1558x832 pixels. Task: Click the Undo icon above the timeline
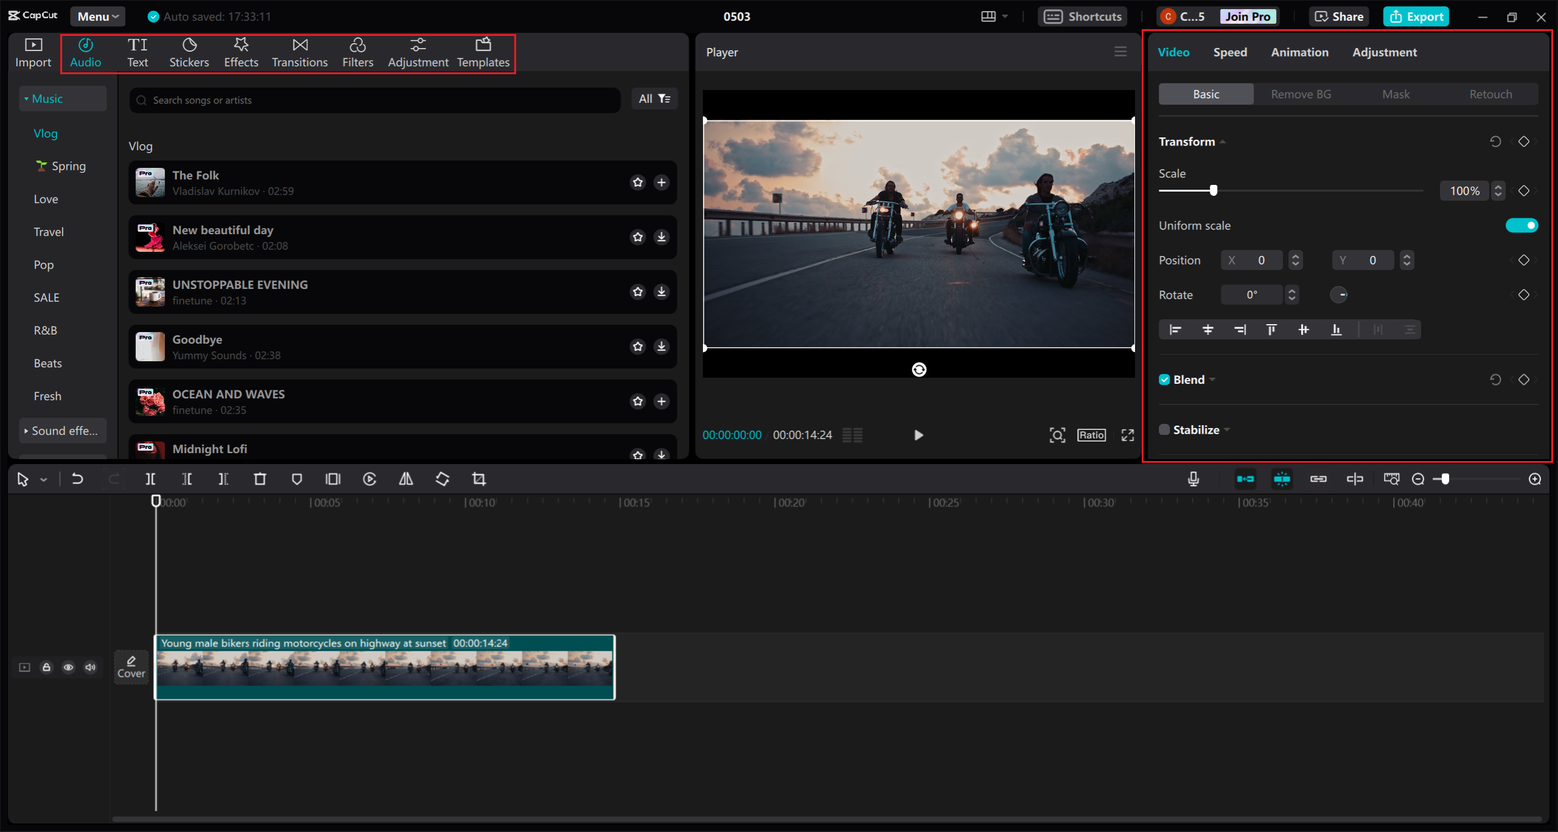[77, 479]
